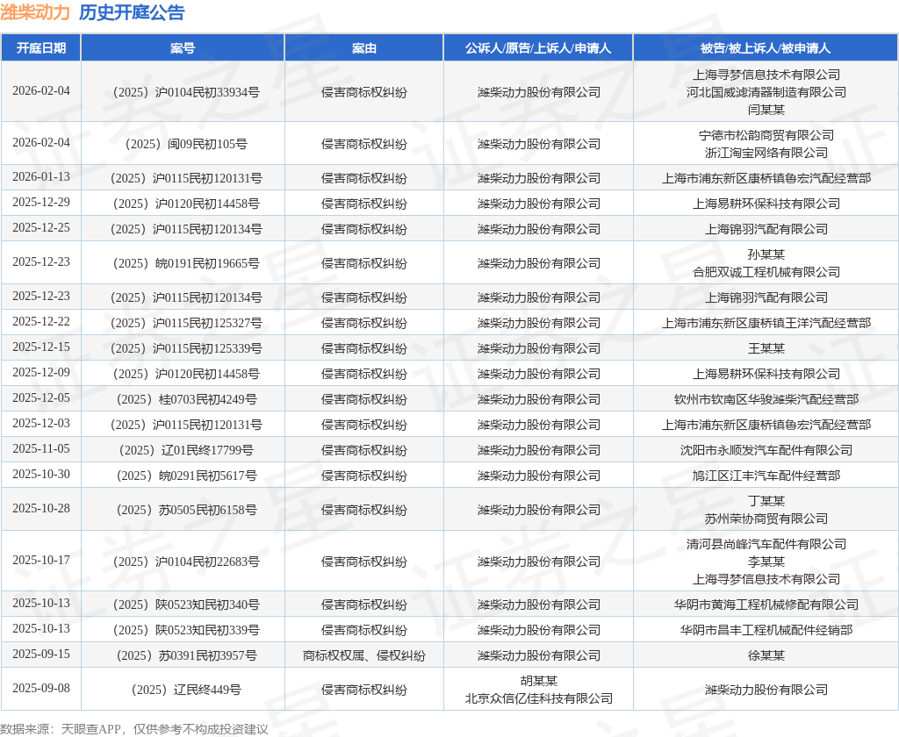The image size is (899, 737).
Task: Click case number (2025)陕0523知民初340号
Action: [x=186, y=605]
